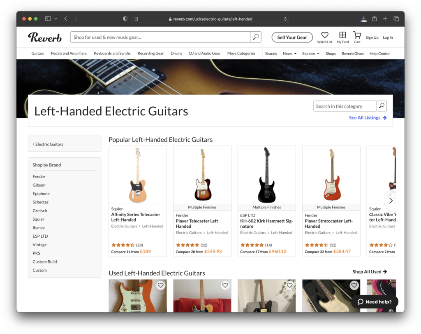Toggle the heart on second used guitar listing
This screenshot has height=334, width=421.
pyautogui.click(x=225, y=285)
